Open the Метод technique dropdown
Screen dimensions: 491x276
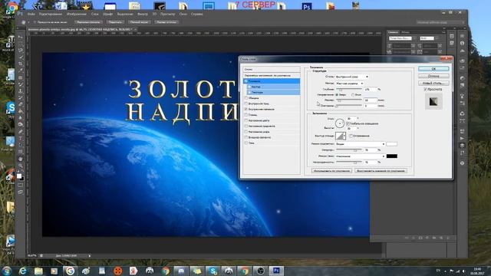[x=350, y=84]
